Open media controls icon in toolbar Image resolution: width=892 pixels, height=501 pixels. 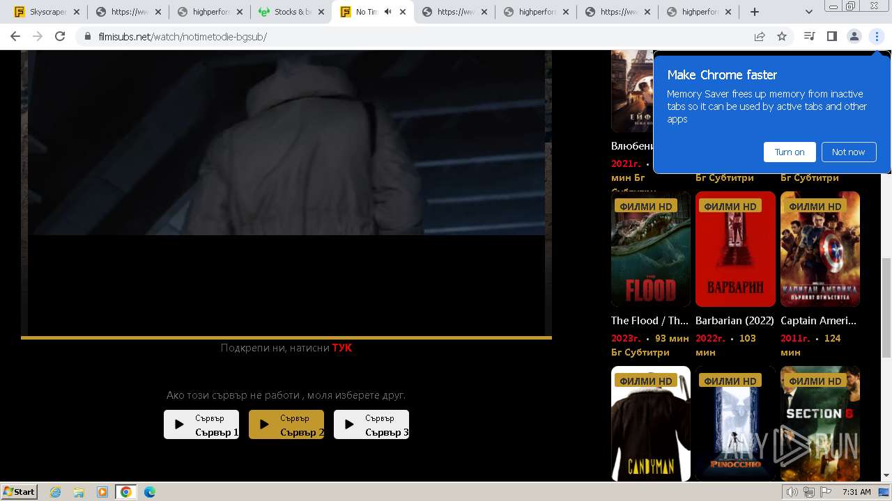coord(809,36)
